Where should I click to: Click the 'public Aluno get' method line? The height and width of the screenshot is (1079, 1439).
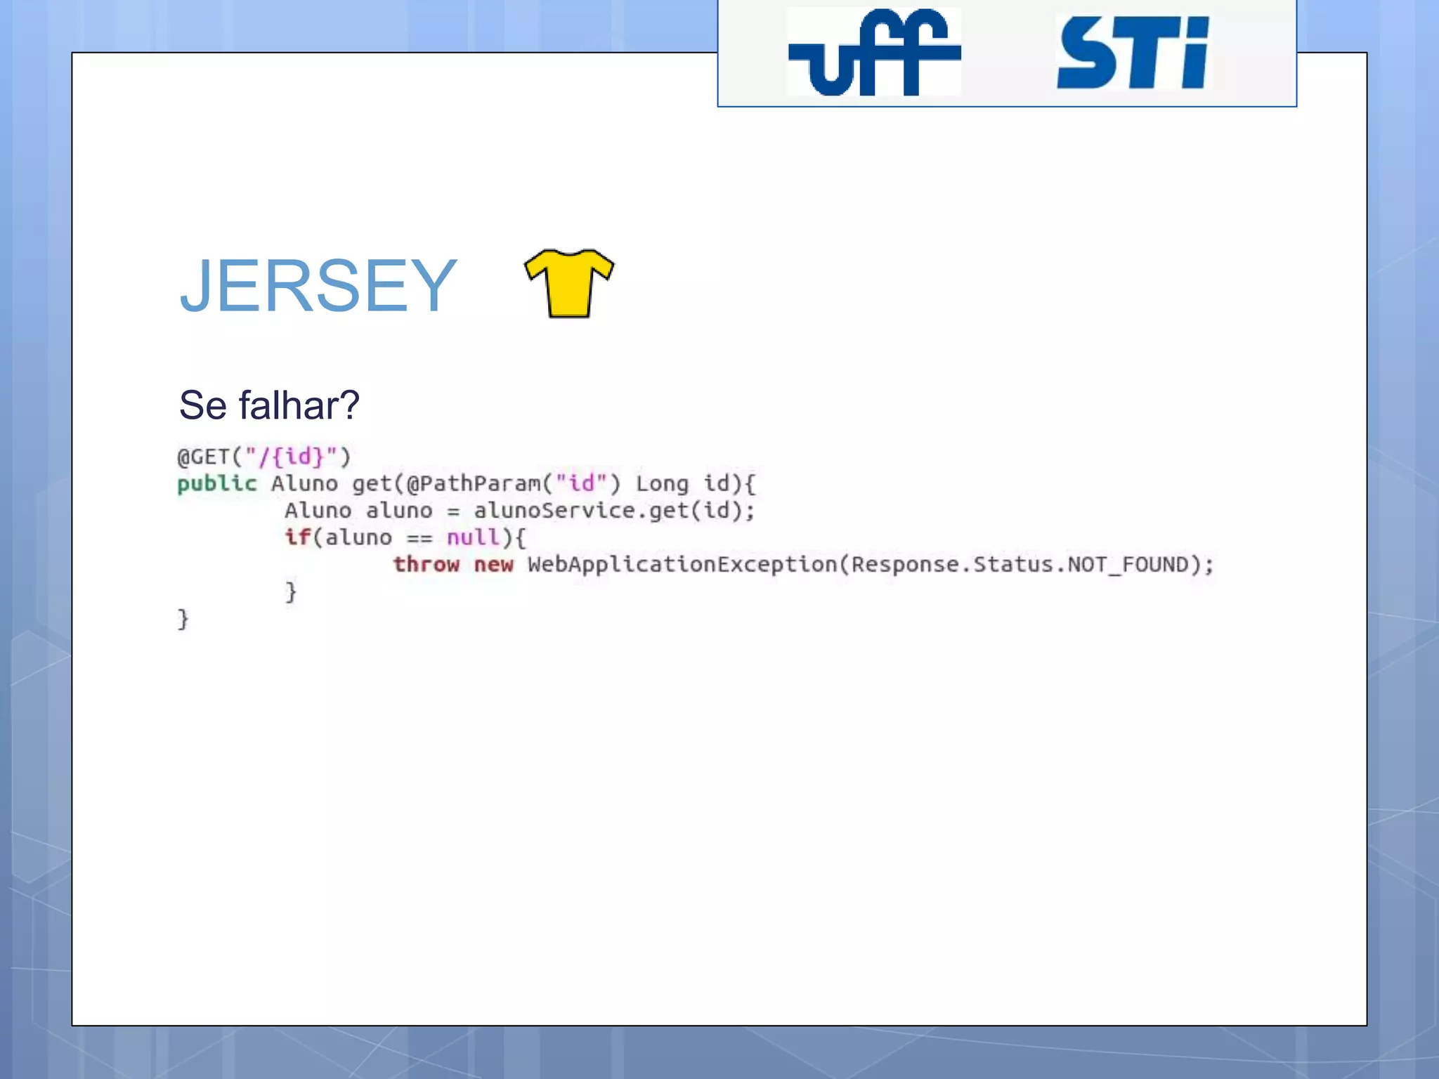[467, 484]
